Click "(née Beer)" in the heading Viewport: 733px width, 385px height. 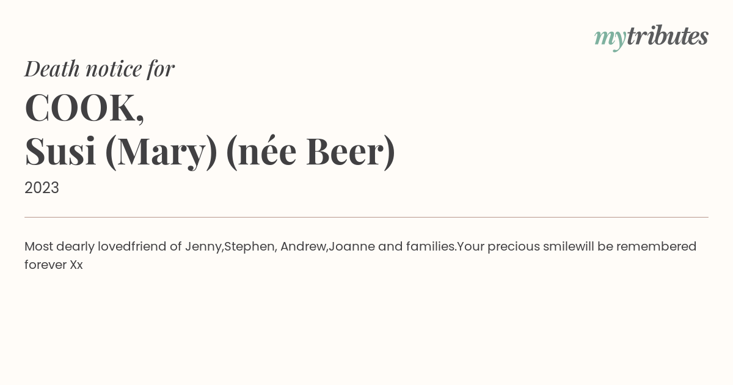click(310, 152)
